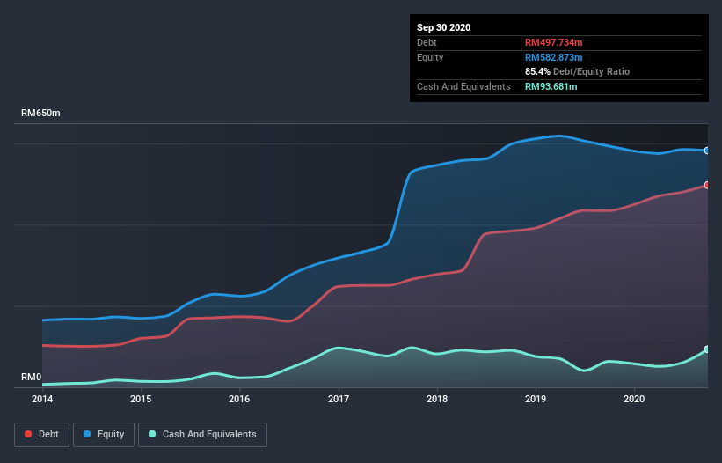
Task: Click the Equity label in tooltip
Action: point(430,57)
